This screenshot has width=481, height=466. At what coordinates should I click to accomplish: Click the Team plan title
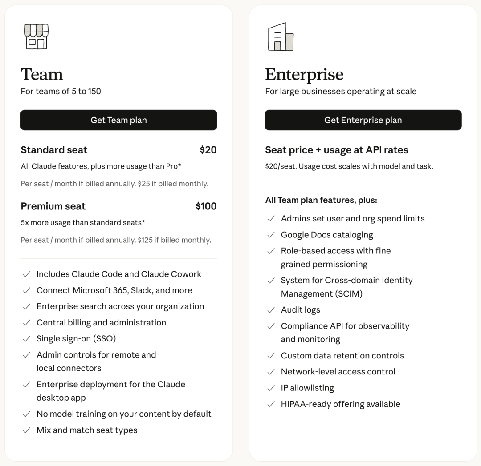pyautogui.click(x=42, y=74)
